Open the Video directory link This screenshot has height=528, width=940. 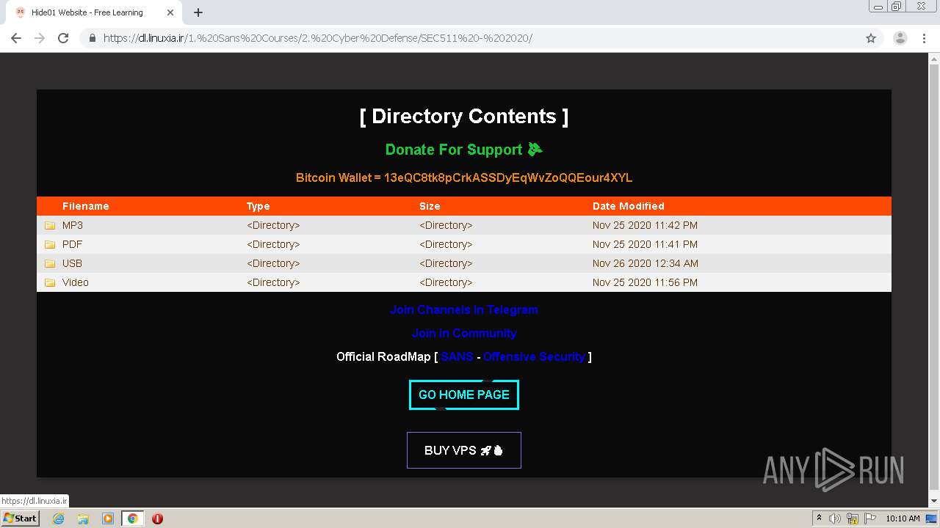(x=76, y=282)
